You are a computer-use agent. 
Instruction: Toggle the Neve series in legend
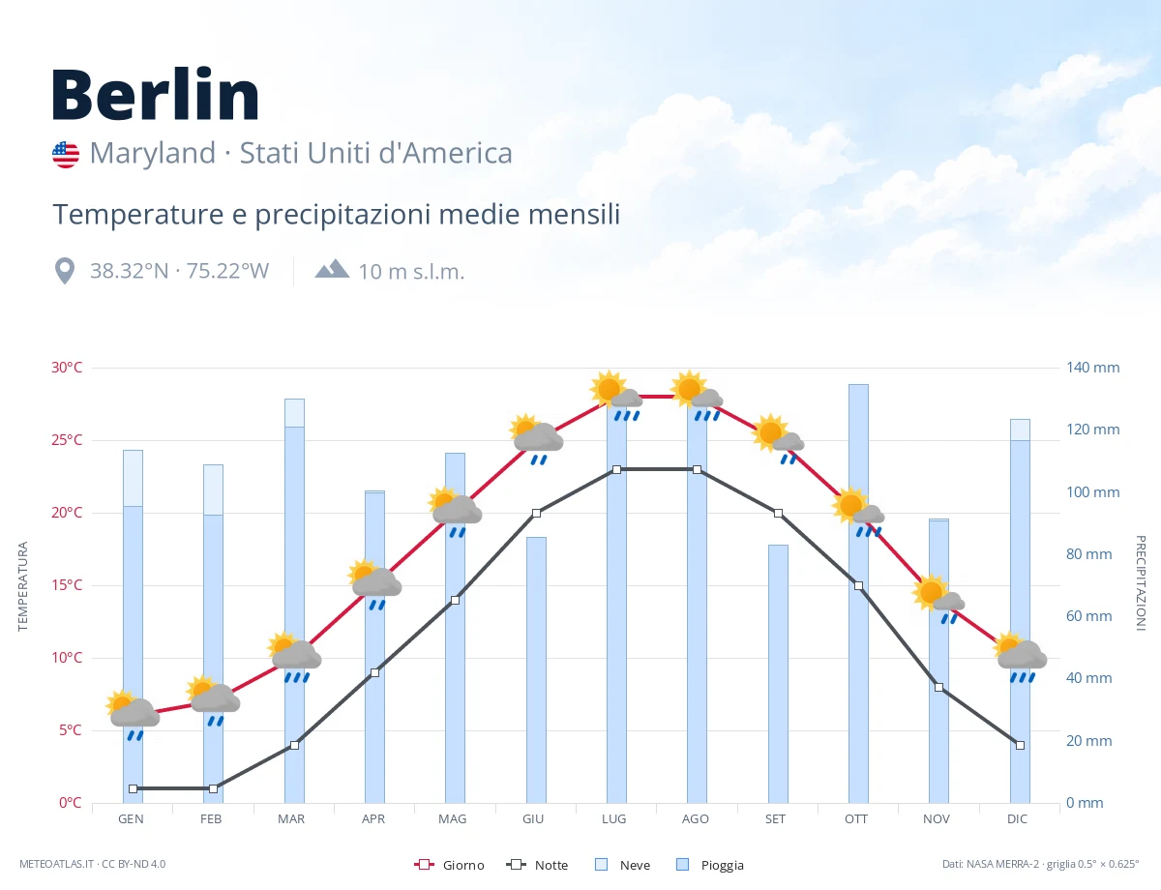622,865
